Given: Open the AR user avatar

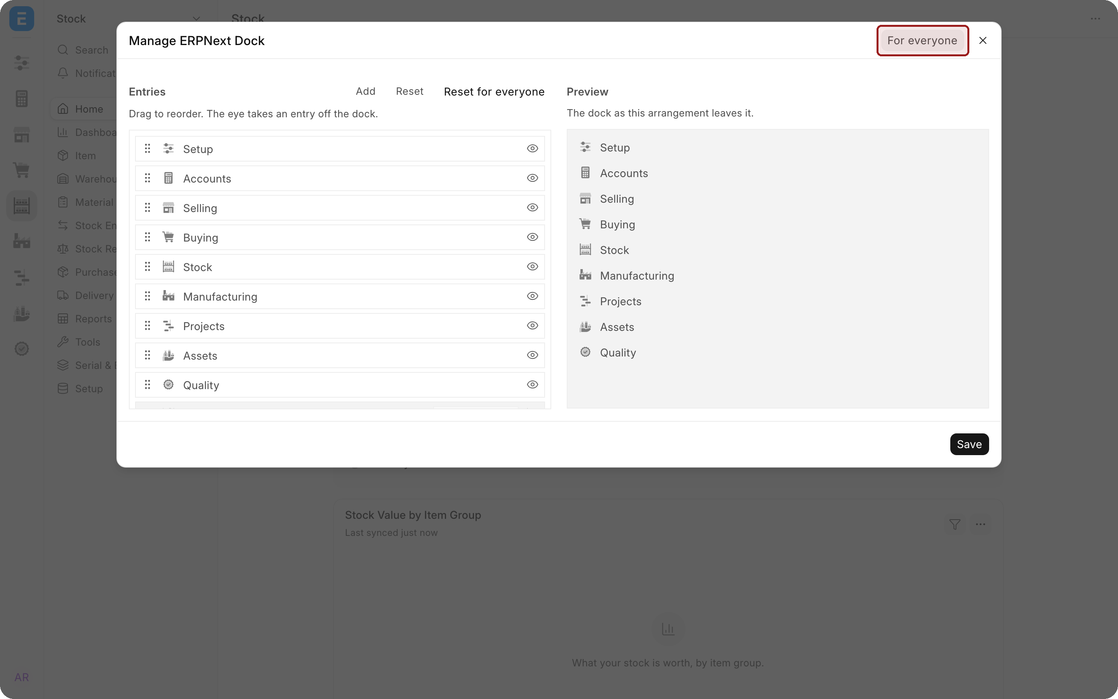Looking at the screenshot, I should [x=22, y=677].
